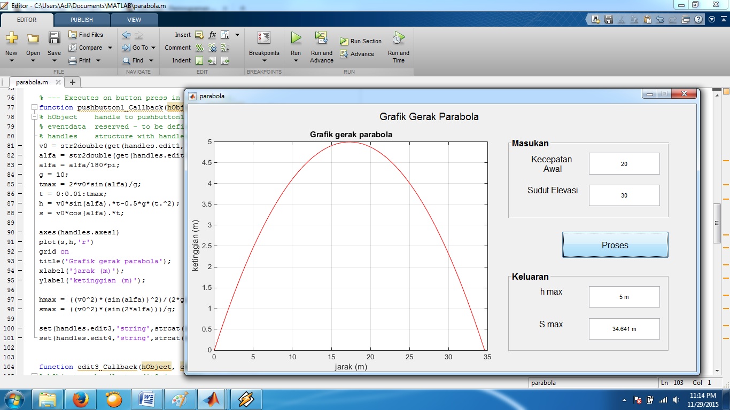This screenshot has height=410, width=730.
Task: Click the Save disk icon
Action: coord(54,38)
